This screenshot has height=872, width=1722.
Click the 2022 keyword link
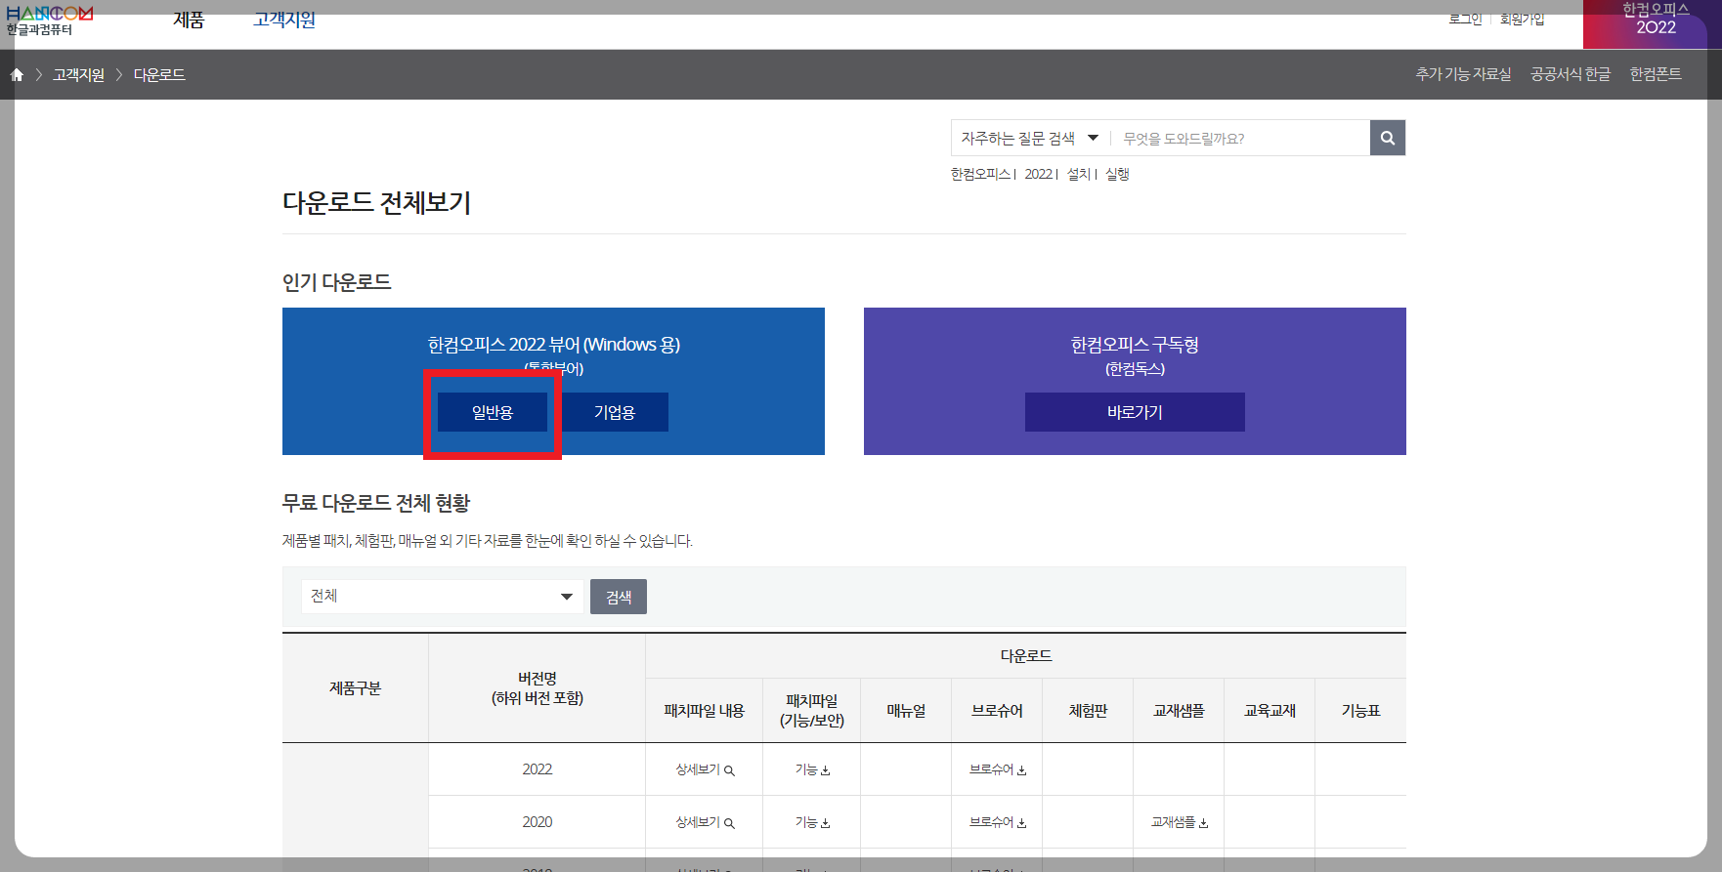1039,174
